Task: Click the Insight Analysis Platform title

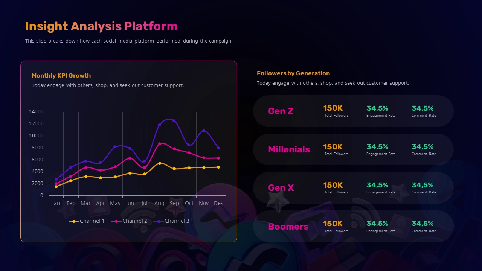Action: point(101,26)
